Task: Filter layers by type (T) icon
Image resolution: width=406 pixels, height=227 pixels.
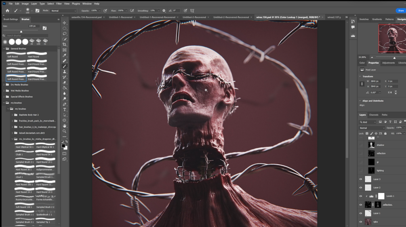Action: point(390,122)
